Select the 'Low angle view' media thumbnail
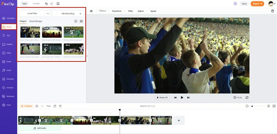277x134 pixels. pos(52,49)
